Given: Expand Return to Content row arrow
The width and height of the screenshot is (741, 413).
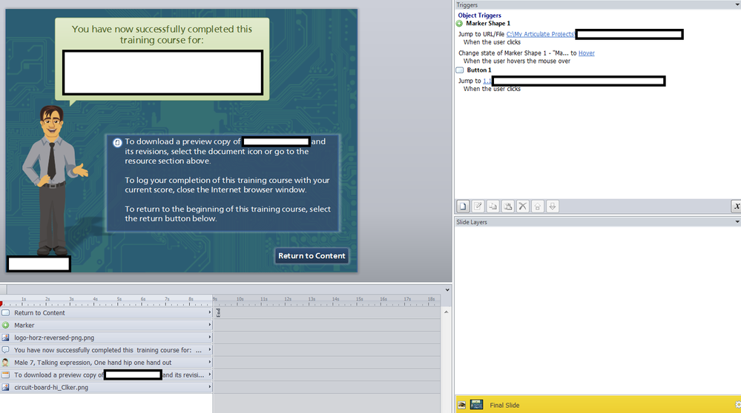Looking at the screenshot, I should (209, 312).
